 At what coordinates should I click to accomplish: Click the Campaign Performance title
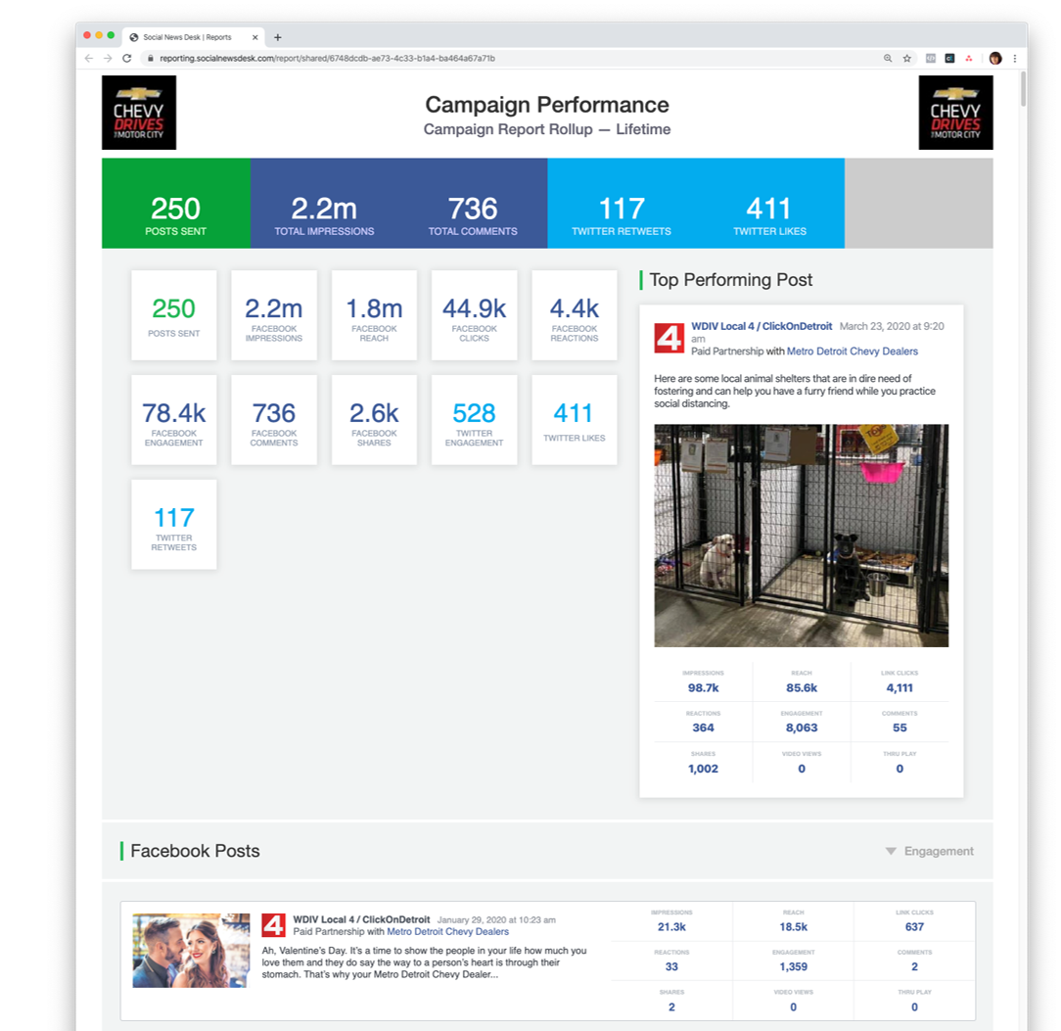pos(547,104)
